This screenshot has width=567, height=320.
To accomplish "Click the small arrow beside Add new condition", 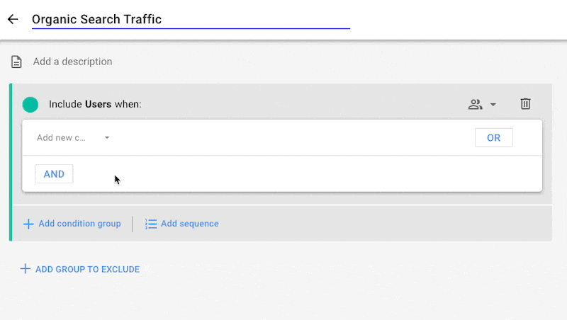I will pos(107,138).
